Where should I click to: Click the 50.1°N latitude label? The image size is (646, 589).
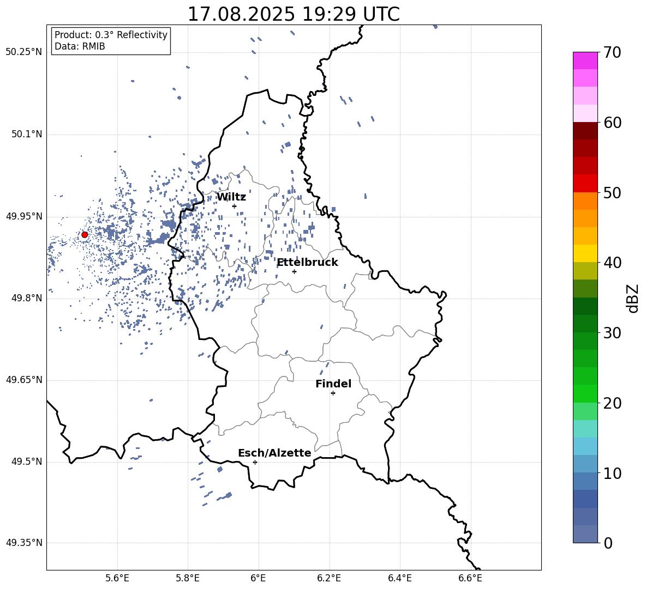pos(27,135)
